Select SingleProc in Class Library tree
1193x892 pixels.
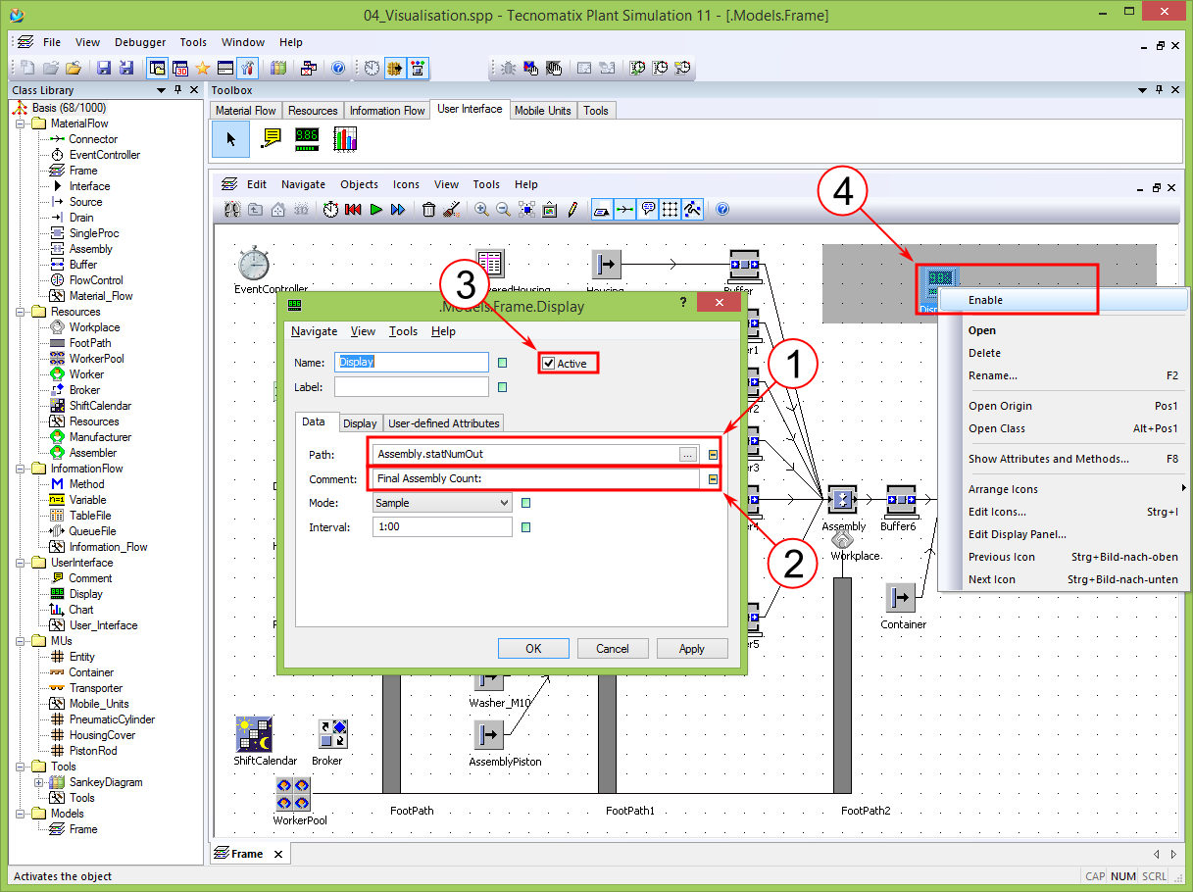point(94,233)
